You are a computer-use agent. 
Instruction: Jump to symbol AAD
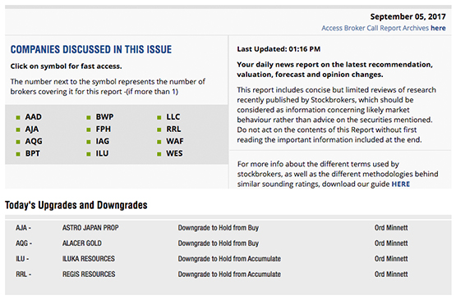click(x=34, y=117)
